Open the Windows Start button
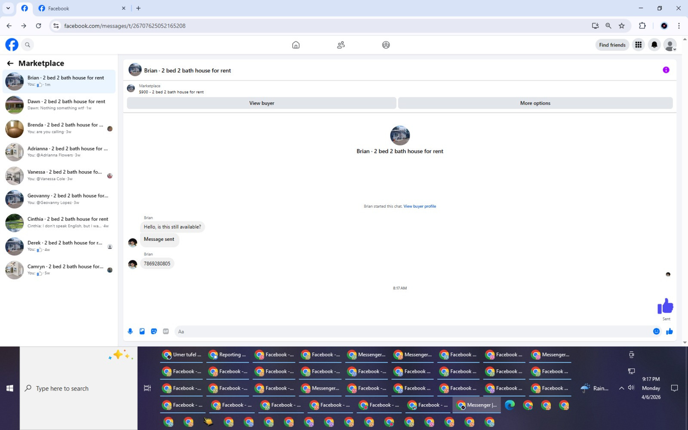This screenshot has width=688, height=430. (9, 388)
